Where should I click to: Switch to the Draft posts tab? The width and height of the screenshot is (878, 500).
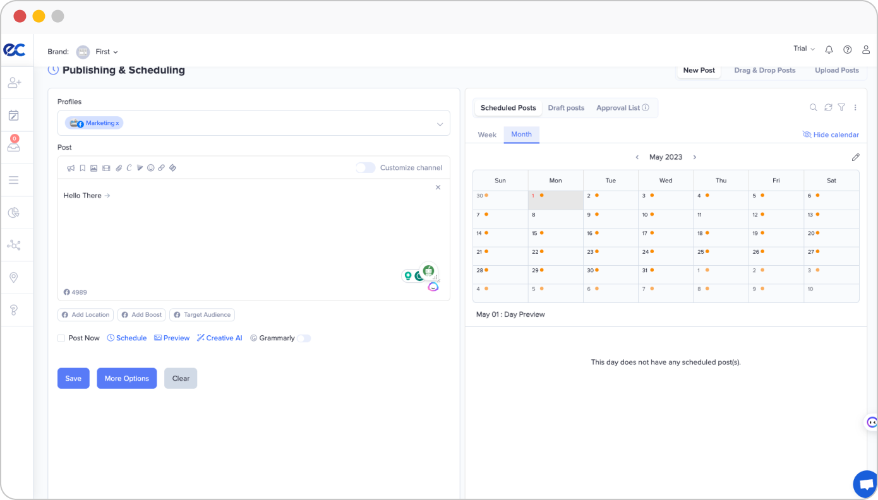[x=566, y=108]
